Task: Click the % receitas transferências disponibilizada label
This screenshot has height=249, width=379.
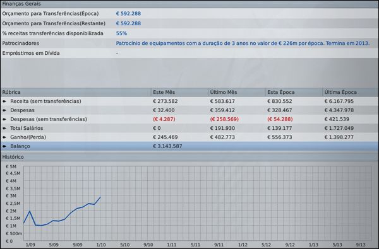Action: (x=52, y=33)
